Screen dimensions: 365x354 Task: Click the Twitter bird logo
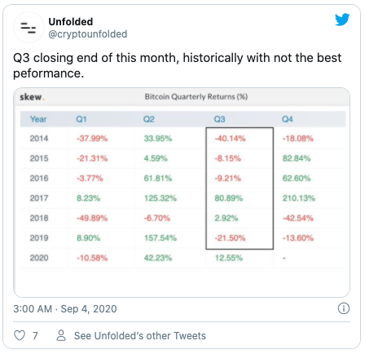(342, 20)
